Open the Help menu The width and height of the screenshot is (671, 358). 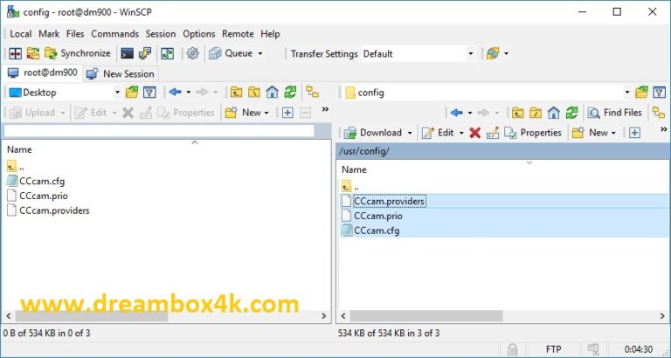click(x=270, y=34)
